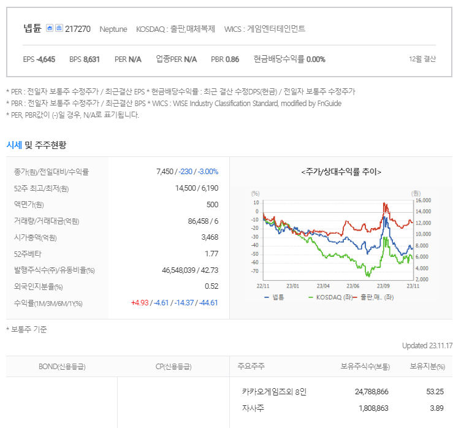Click the red 출판,매.. (좌) legend entry
453x428 pixels.
pyautogui.click(x=373, y=297)
